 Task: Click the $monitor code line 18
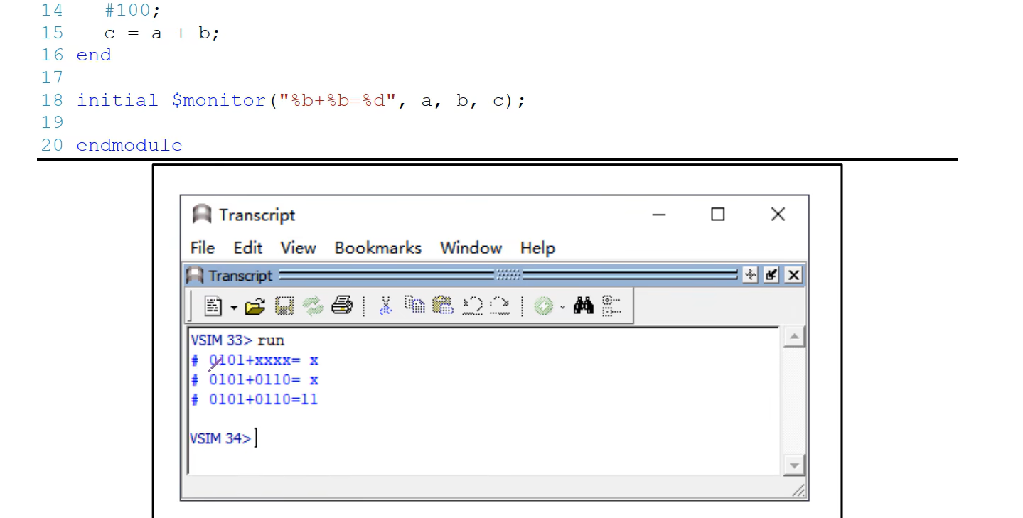point(301,100)
